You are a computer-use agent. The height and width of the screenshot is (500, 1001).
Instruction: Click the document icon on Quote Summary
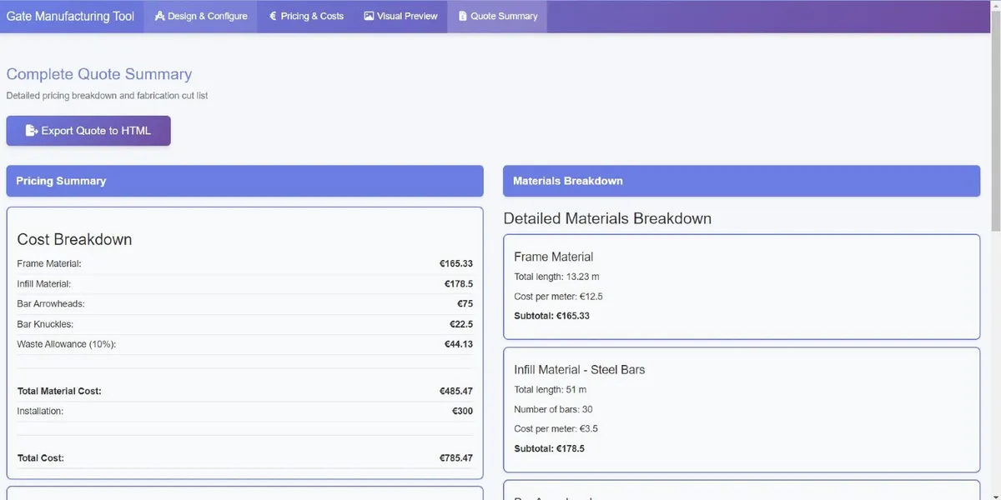tap(463, 16)
